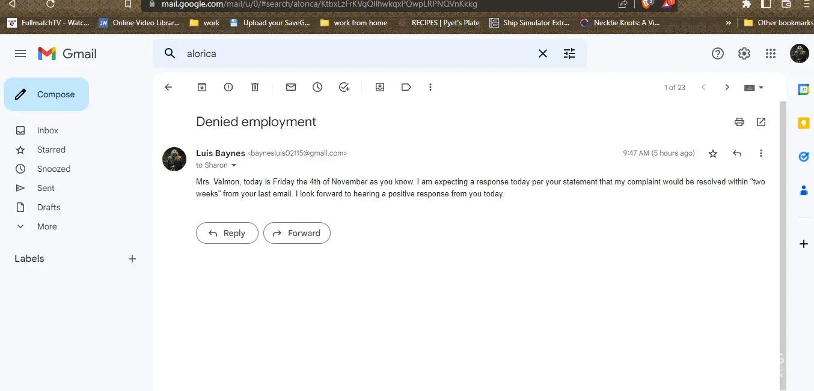814x391 pixels.
Task: Go to the Sent folder
Action: (46, 188)
